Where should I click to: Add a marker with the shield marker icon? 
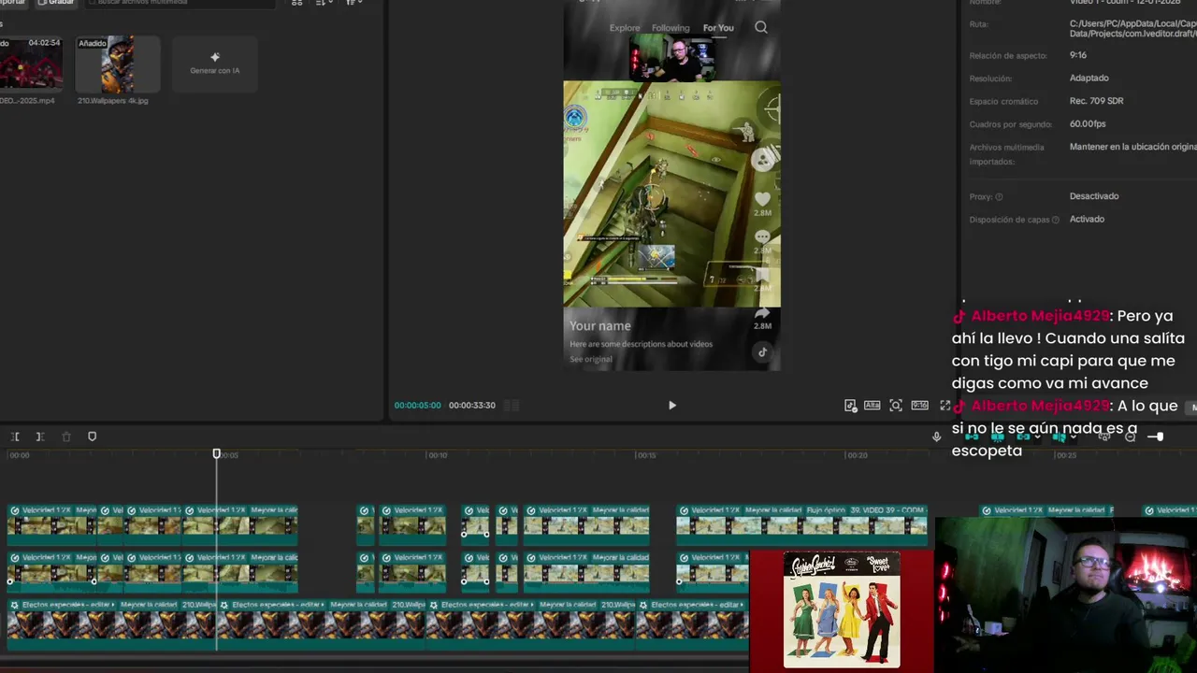pyautogui.click(x=92, y=437)
